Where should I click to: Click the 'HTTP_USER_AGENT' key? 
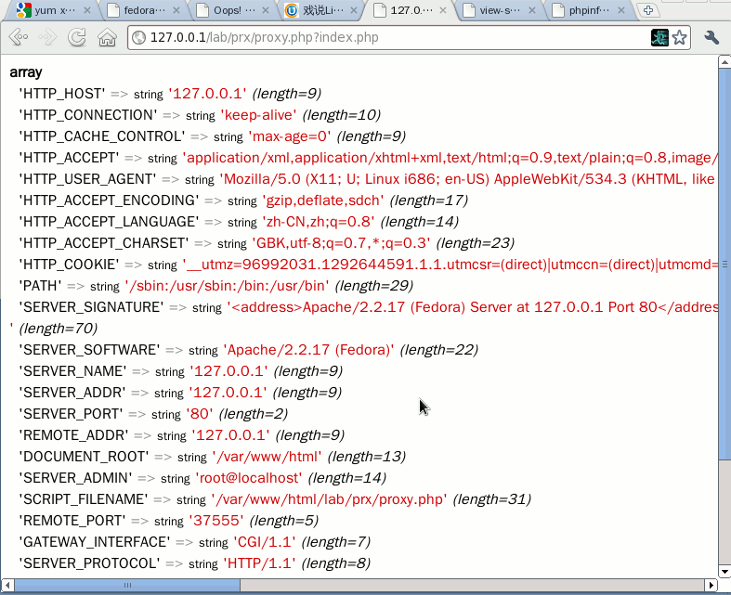(x=87, y=179)
